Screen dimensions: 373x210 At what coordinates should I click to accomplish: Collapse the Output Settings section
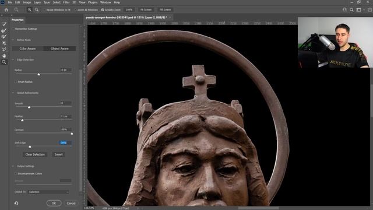click(x=13, y=166)
